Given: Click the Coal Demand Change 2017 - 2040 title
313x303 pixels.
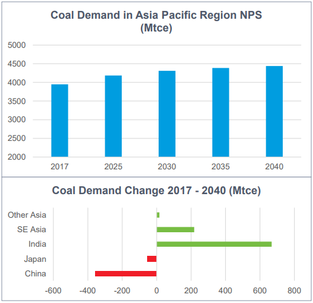Looking at the screenshot, I should (x=156, y=191).
